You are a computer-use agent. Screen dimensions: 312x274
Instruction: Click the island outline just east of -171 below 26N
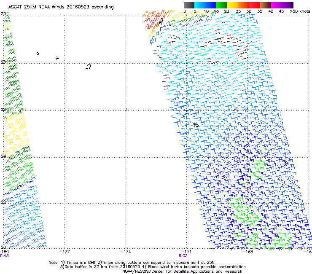tap(196, 124)
